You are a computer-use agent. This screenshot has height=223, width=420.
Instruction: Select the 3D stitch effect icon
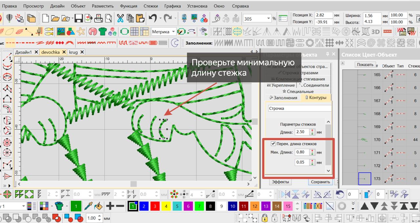coord(375,32)
